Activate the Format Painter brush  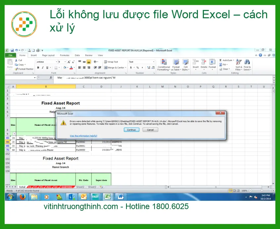click(16, 69)
